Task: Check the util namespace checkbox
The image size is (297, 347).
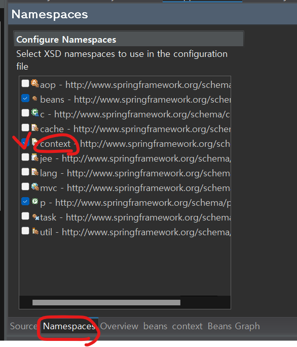Action: tap(25, 231)
